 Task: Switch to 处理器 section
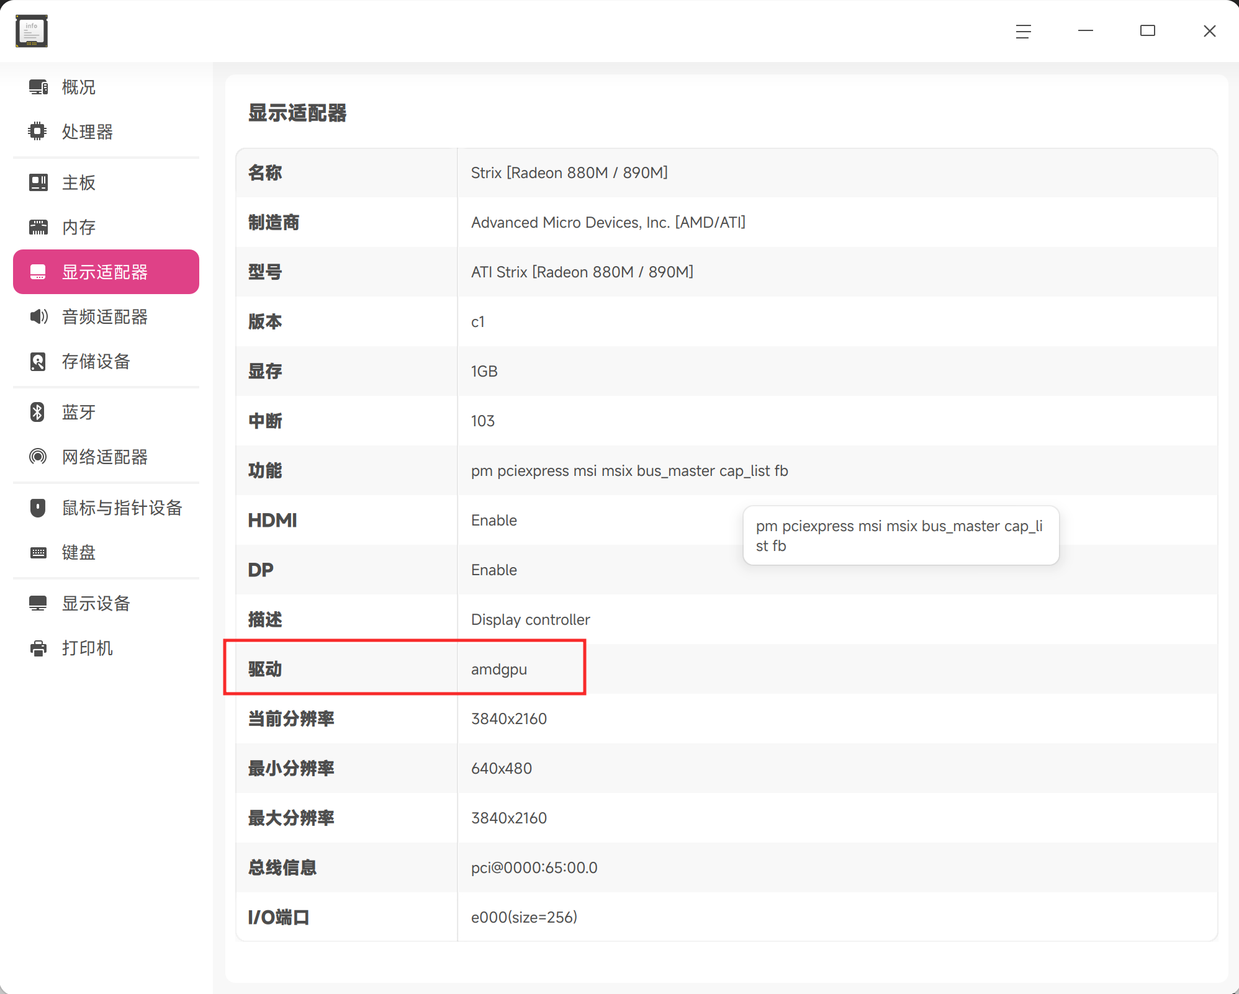click(106, 132)
